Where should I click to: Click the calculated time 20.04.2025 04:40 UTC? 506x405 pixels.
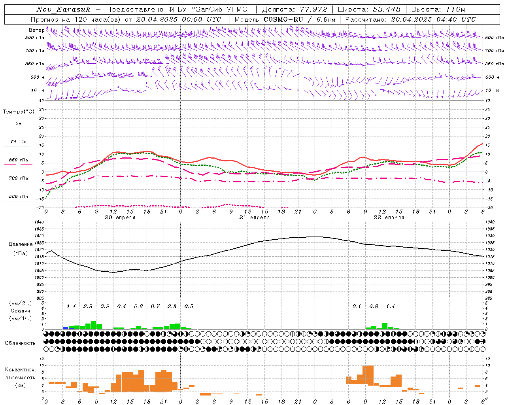click(x=433, y=19)
